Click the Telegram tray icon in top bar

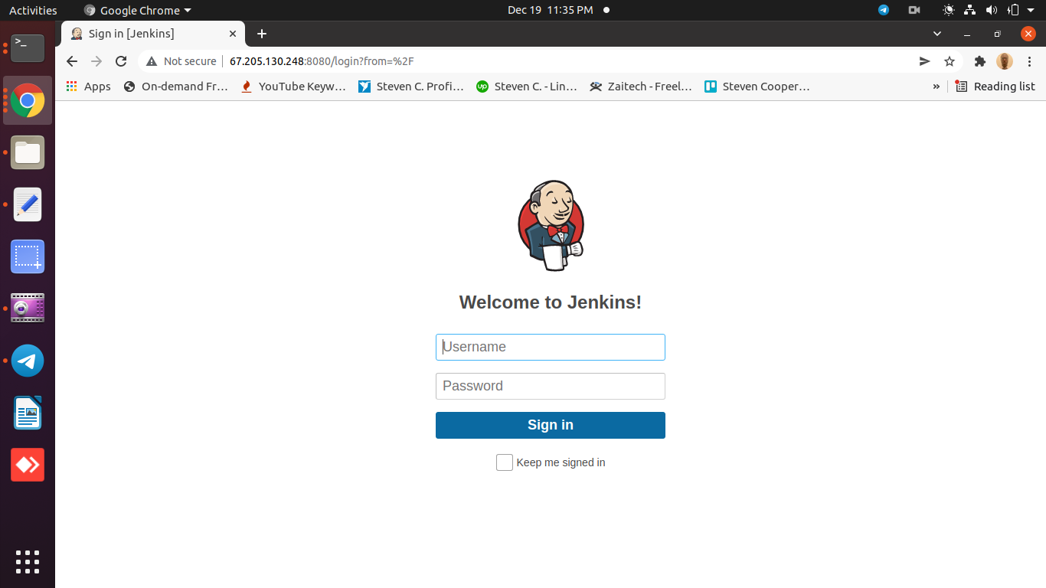click(x=884, y=10)
